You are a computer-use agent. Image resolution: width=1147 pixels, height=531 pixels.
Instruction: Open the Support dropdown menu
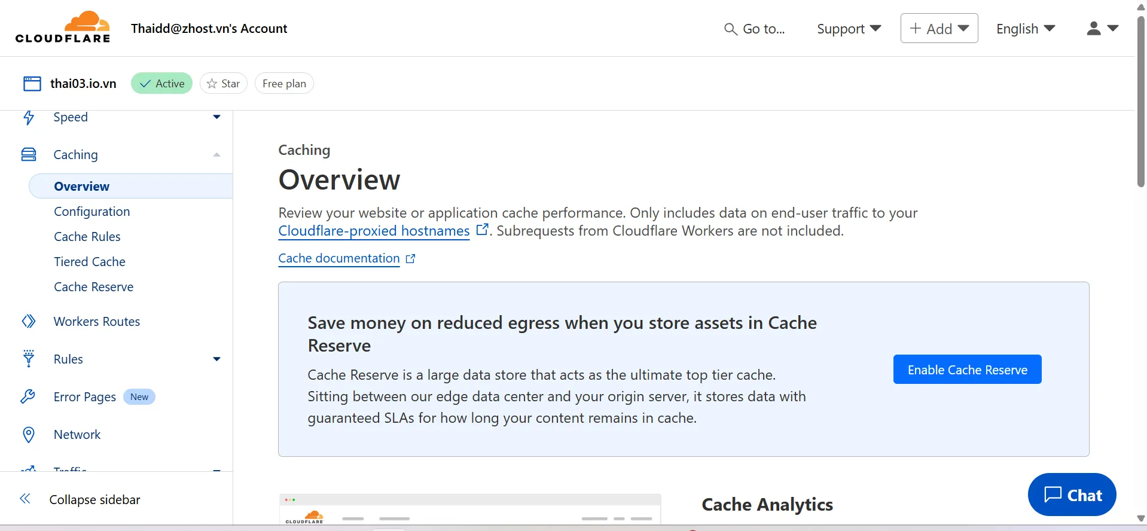click(x=849, y=29)
